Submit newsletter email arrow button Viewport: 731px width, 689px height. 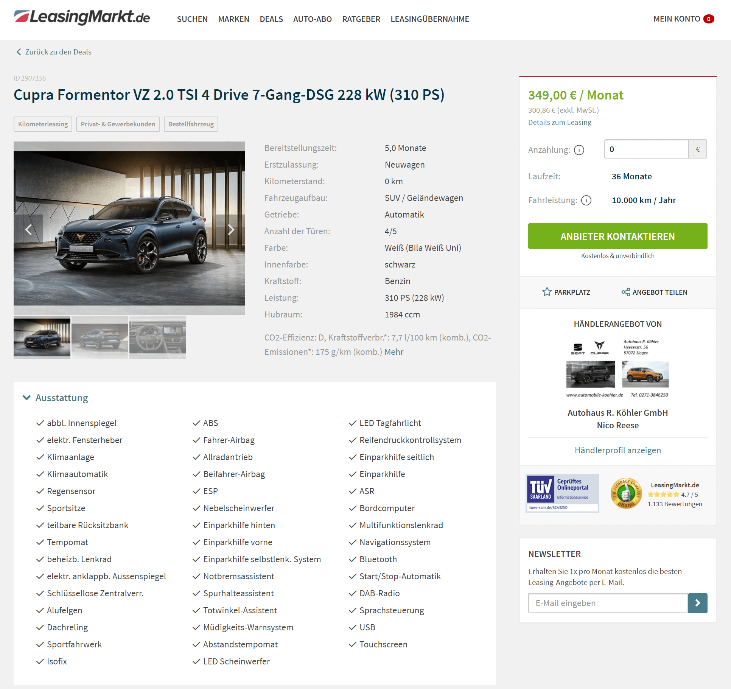click(698, 603)
